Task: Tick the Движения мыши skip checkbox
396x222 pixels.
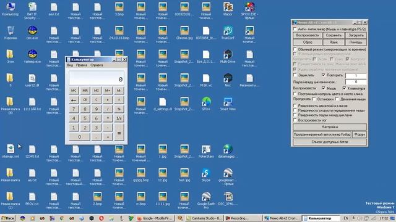Action: [337, 99]
